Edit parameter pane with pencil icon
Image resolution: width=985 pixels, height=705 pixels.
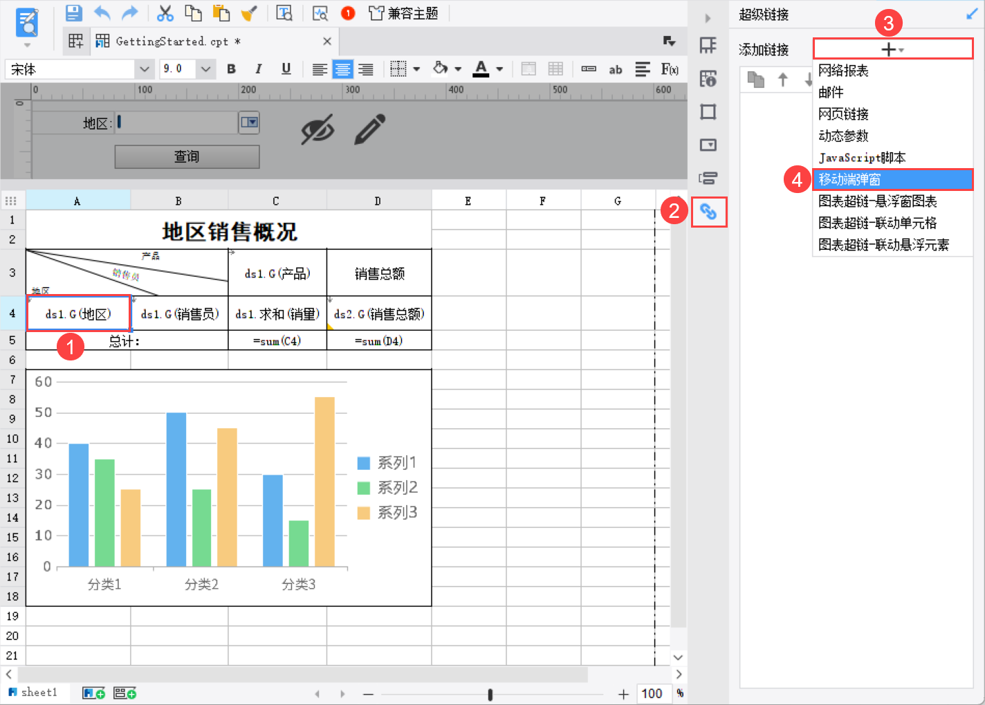coord(370,129)
